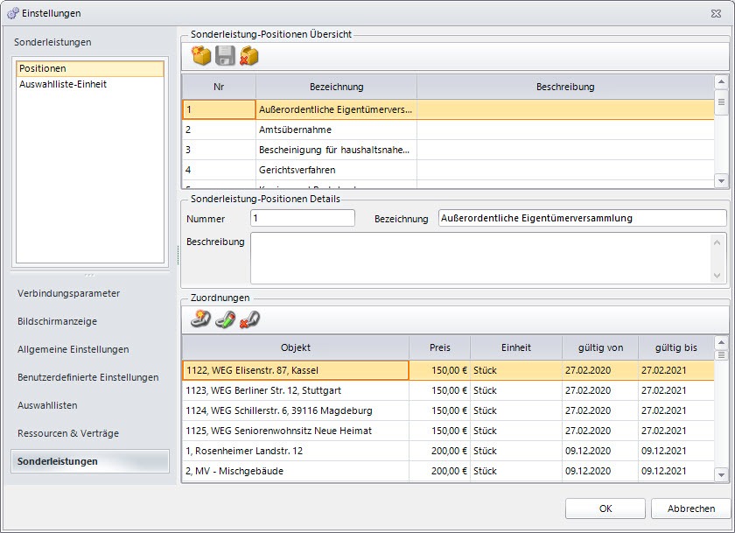
Task: Select the Amtsübernahme row
Action: pos(448,130)
